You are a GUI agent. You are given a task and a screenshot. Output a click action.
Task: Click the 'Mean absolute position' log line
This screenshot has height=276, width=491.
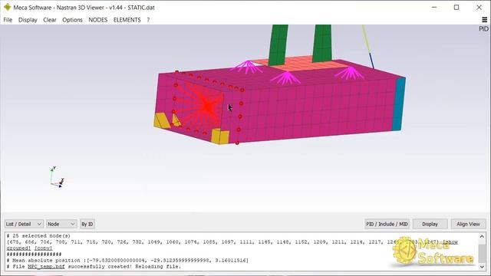pyautogui.click(x=127, y=261)
